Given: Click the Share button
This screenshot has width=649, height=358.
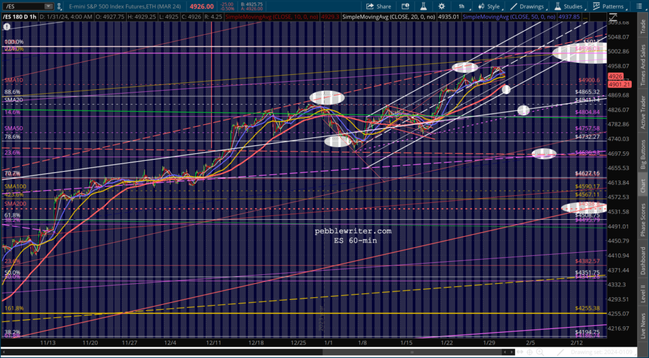Looking at the screenshot, I should pyautogui.click(x=378, y=6).
